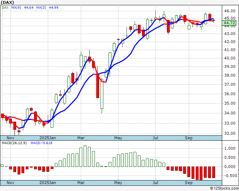Click Nov on the MACD panel time axis
The width and height of the screenshot is (239, 191).
pyautogui.click(x=10, y=183)
